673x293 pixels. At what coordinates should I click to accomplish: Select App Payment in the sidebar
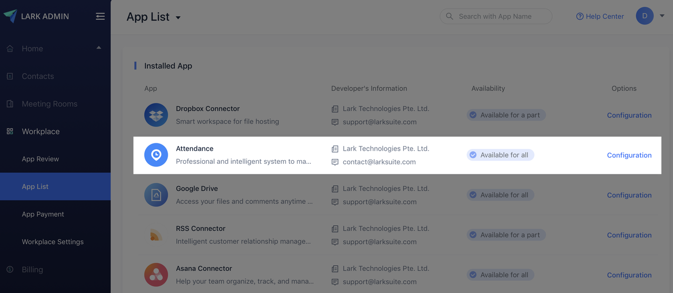[43, 214]
